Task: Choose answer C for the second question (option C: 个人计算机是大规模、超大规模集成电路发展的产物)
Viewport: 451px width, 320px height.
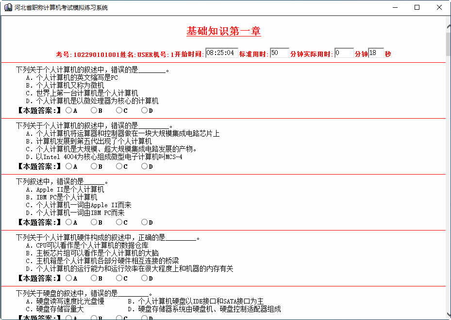Action: point(119,166)
